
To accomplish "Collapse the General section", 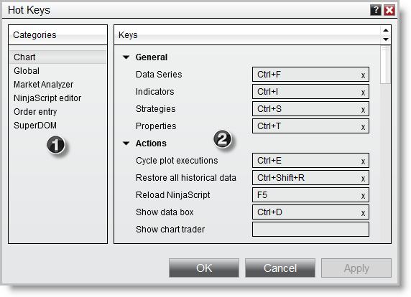I will (126, 57).
